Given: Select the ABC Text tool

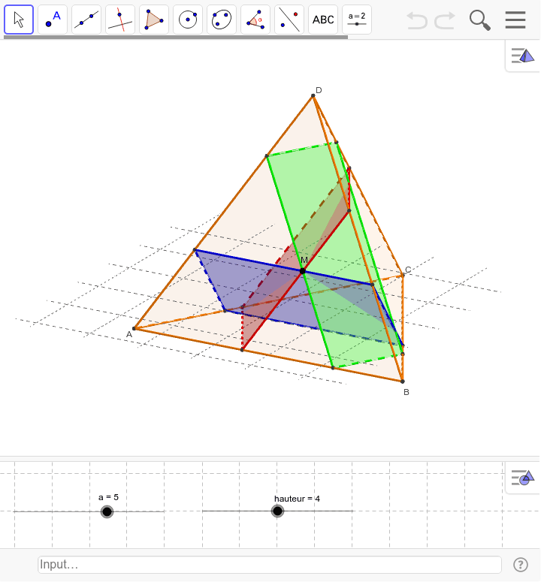Looking at the screenshot, I should pyautogui.click(x=322, y=20).
